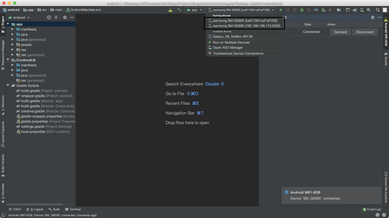This screenshot has width=389, height=218.
Task: Open the Profiler gauge icon
Action: pos(316,10)
